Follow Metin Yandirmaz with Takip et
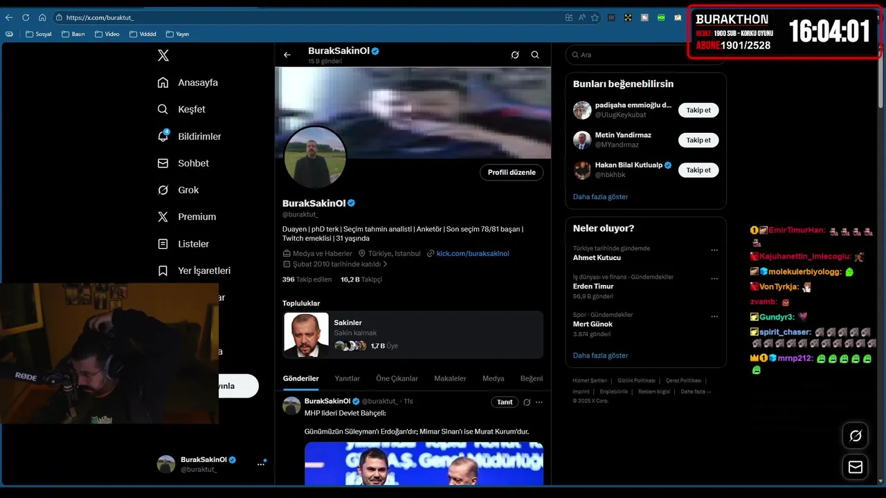The image size is (886, 498). (x=698, y=140)
